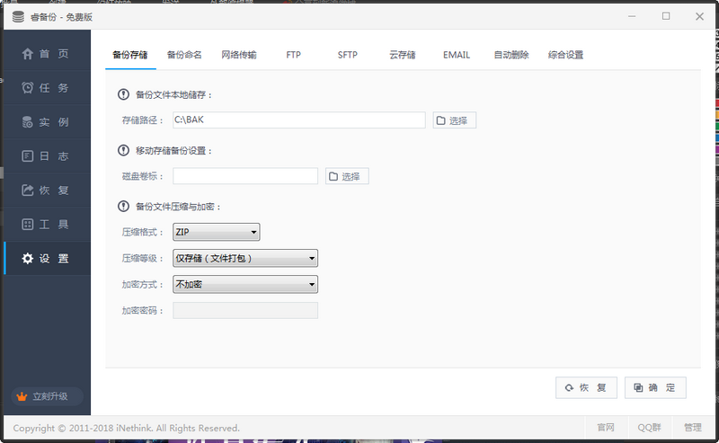
Task: Open the FTP tab
Action: click(294, 55)
